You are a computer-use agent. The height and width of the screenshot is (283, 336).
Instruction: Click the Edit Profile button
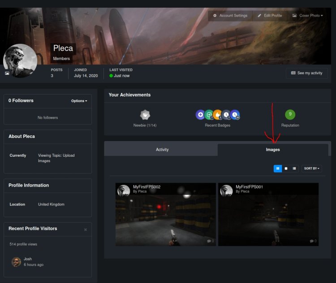270,16
